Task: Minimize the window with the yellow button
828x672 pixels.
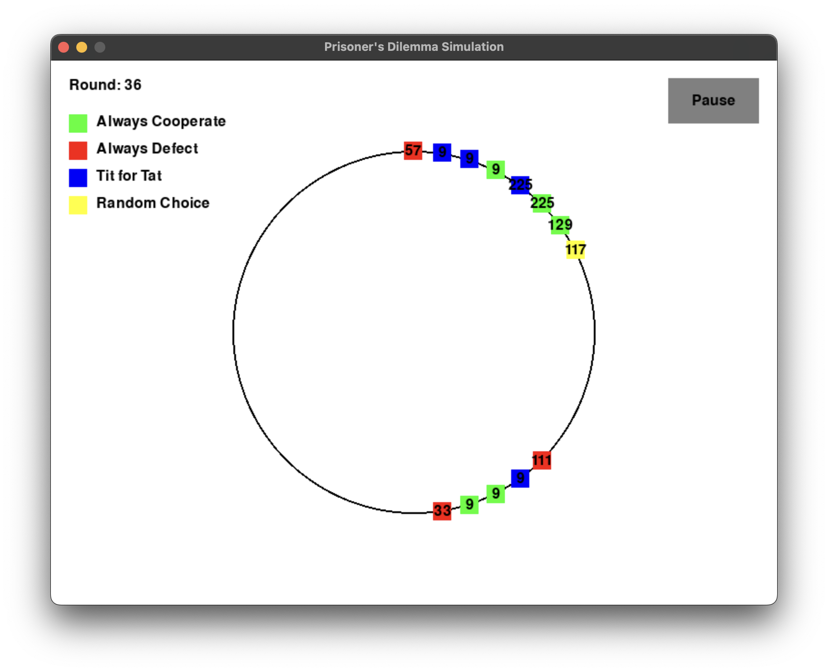Action: click(82, 47)
